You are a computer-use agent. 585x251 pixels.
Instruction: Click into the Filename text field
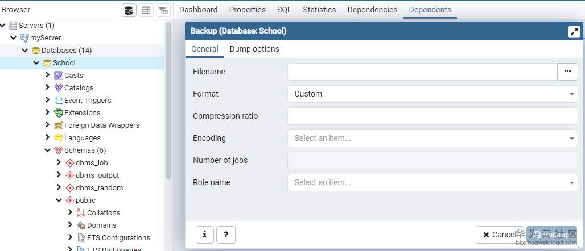(x=422, y=72)
